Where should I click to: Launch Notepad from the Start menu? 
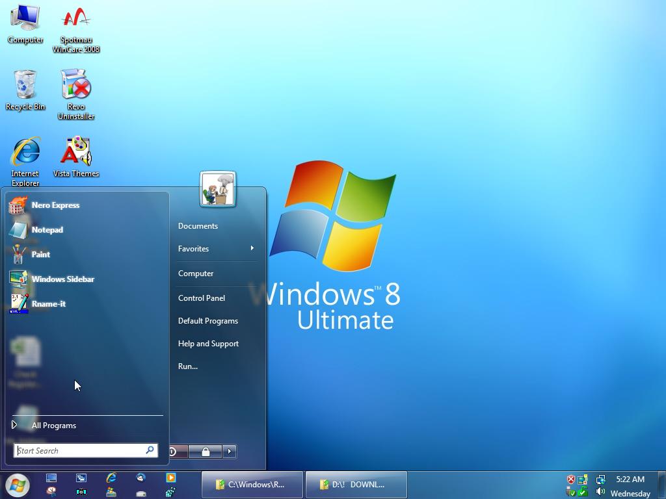(47, 229)
